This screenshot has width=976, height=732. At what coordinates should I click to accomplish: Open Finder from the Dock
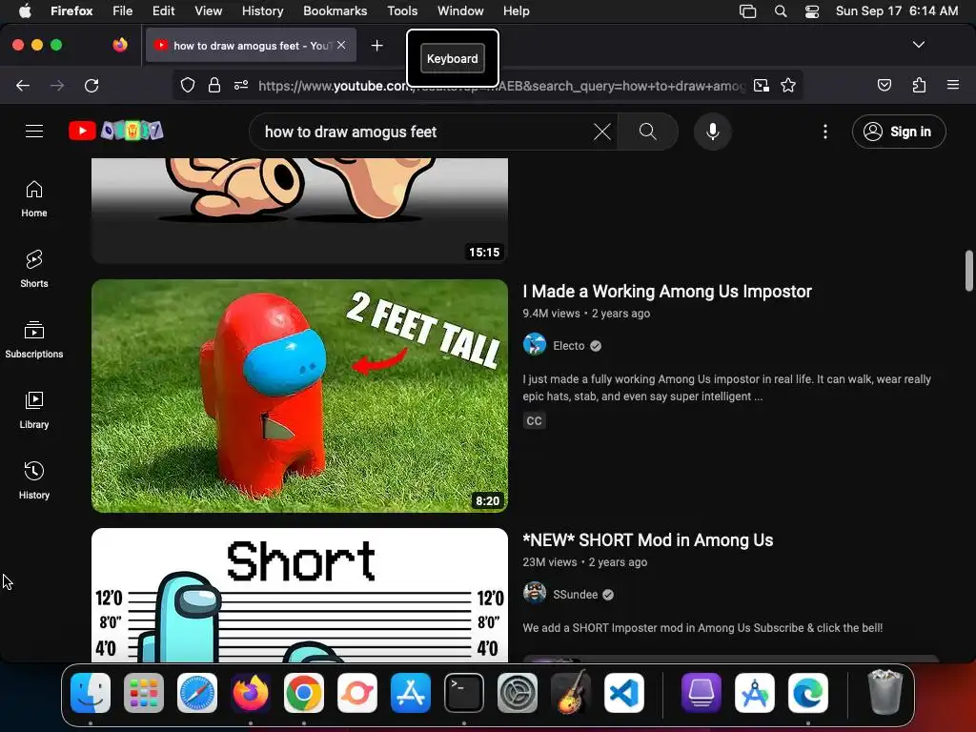[x=91, y=693]
